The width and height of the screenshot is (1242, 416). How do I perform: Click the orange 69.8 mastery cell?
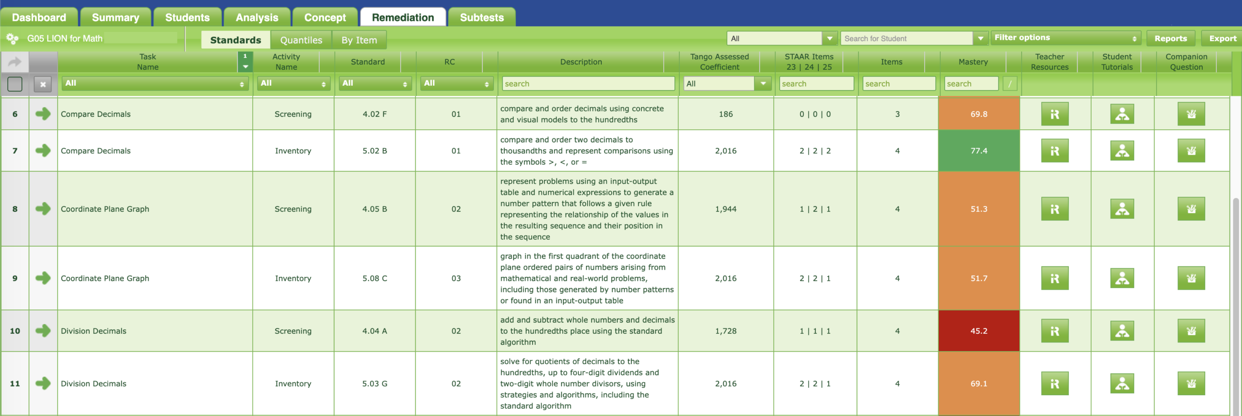point(979,114)
